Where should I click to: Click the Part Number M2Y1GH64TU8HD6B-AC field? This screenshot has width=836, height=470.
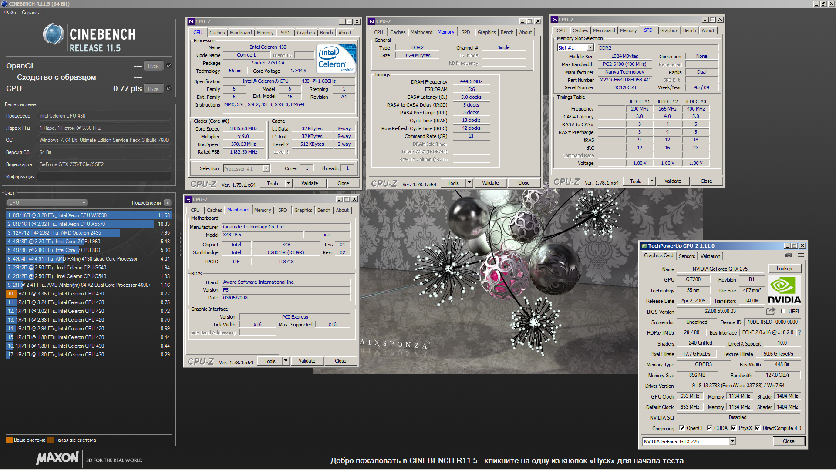[624, 80]
